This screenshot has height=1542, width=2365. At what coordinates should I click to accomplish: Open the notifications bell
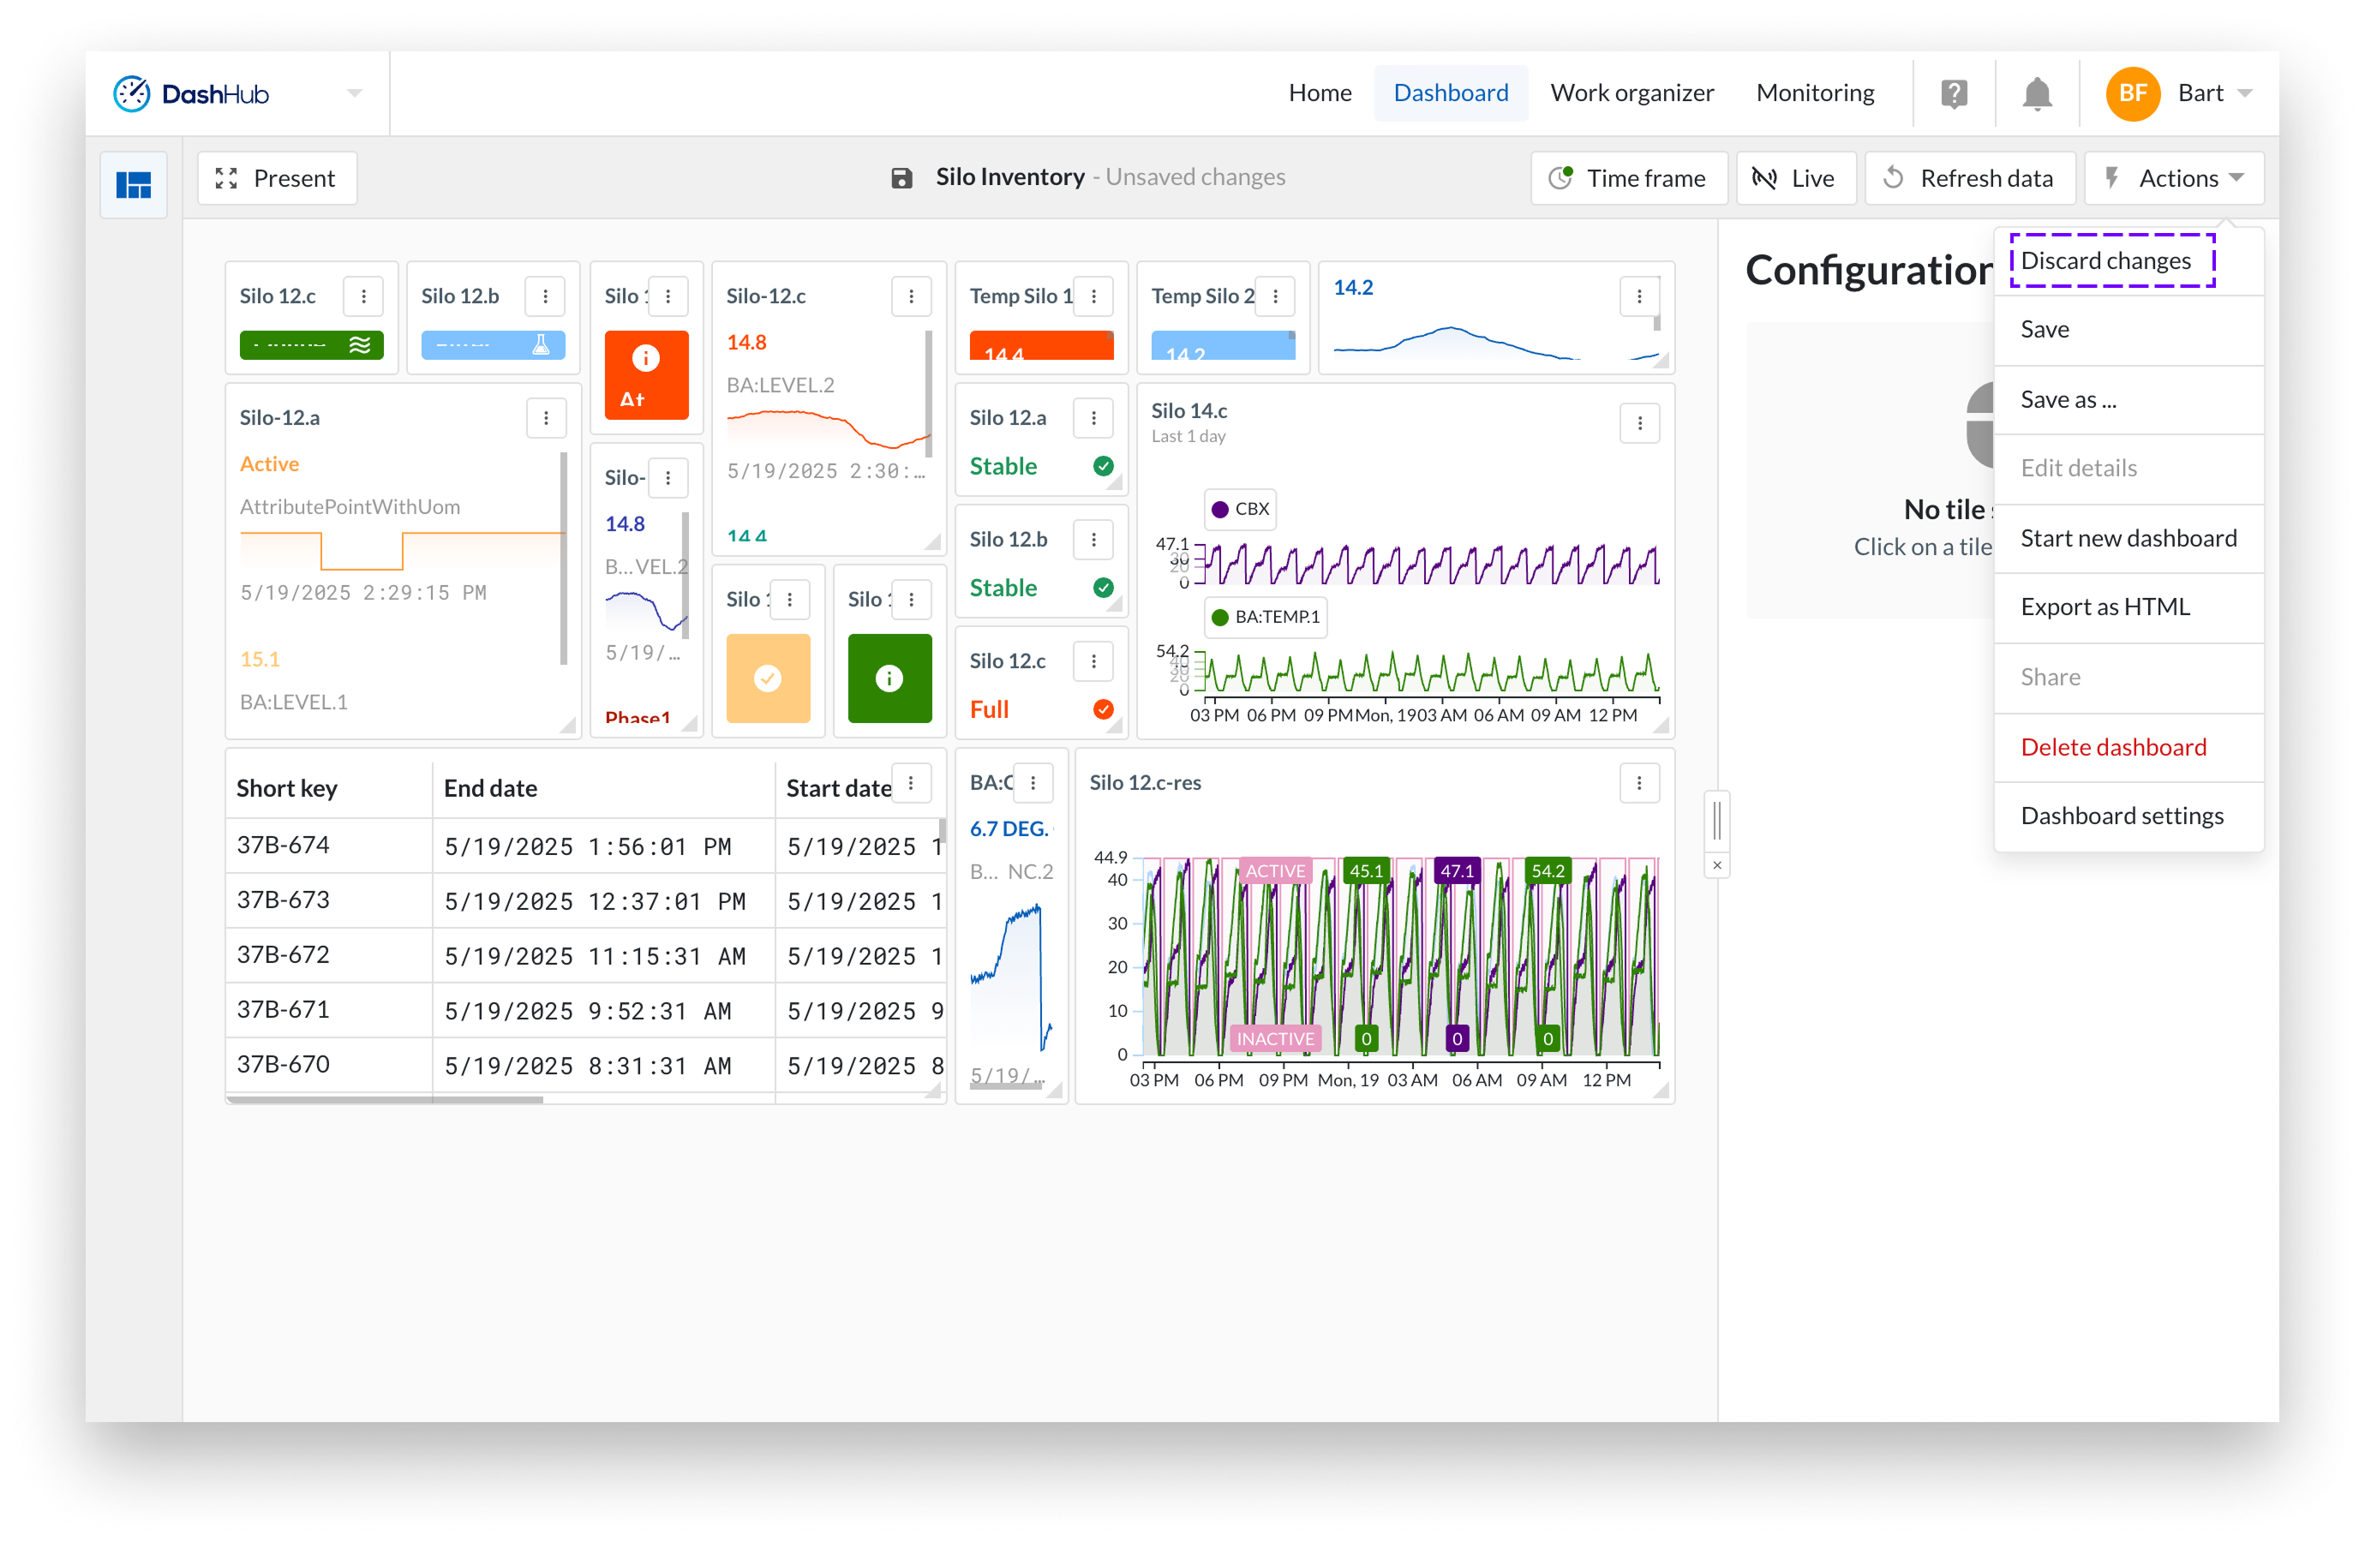tap(2036, 94)
